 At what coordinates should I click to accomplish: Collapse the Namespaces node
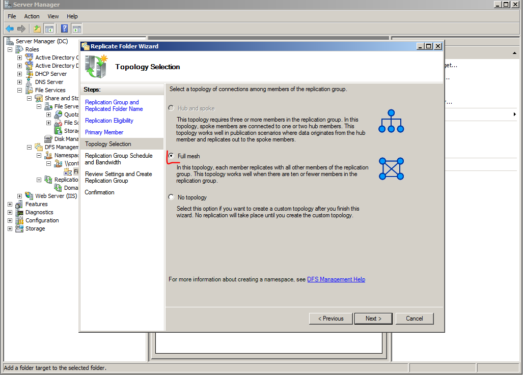pos(39,155)
